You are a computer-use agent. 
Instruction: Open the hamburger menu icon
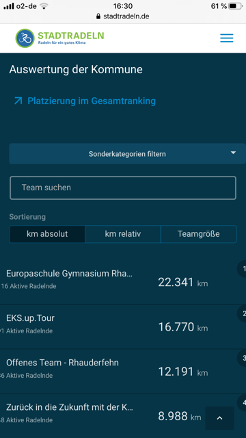pos(226,38)
